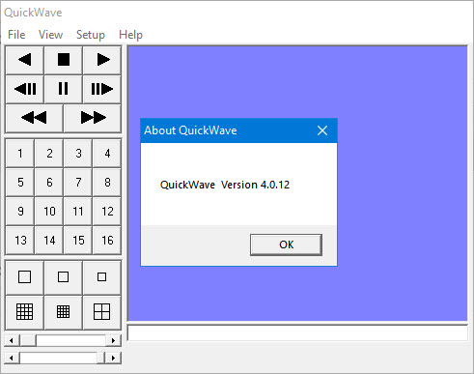Viewport: 474px width, 374px height.
Task: Open the File menu
Action: pyautogui.click(x=16, y=35)
